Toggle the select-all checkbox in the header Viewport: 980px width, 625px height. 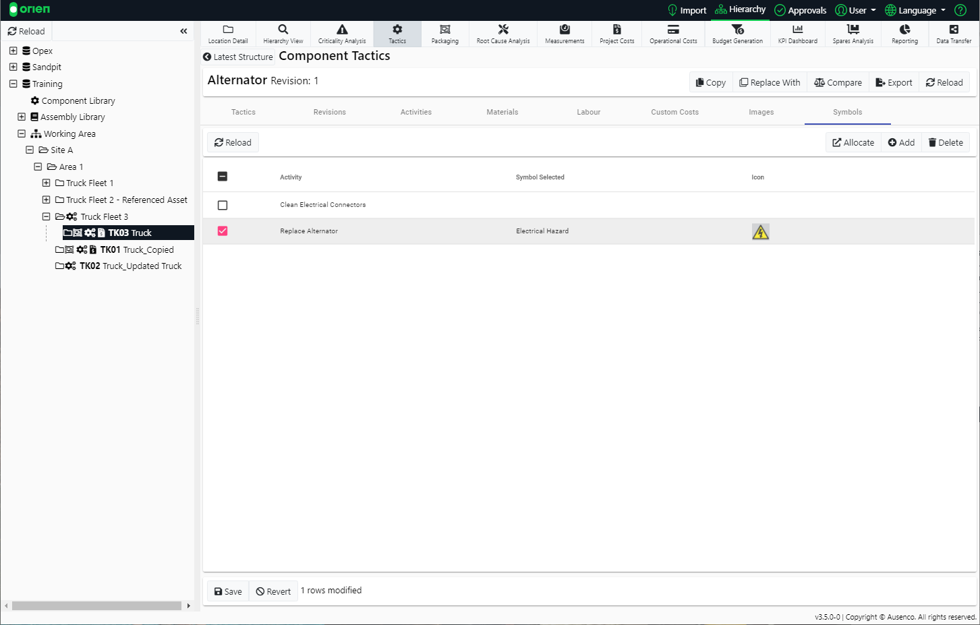(x=223, y=176)
